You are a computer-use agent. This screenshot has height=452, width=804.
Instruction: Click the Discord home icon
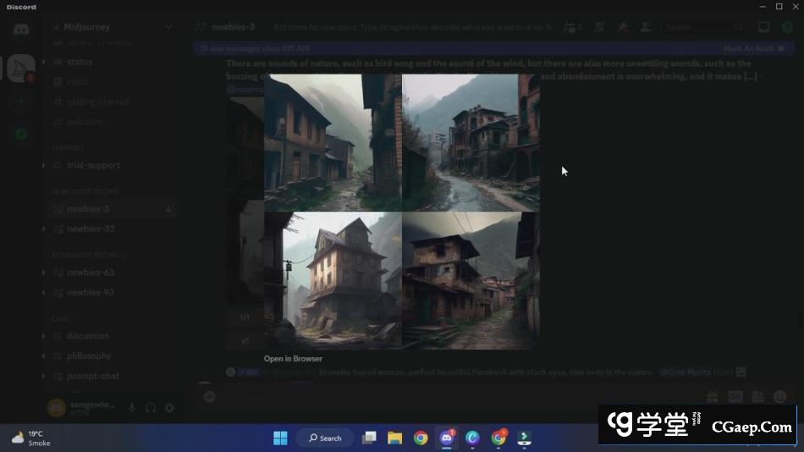21,30
